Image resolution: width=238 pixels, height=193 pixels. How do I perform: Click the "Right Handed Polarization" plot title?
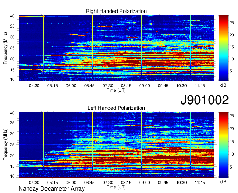(116, 11)
